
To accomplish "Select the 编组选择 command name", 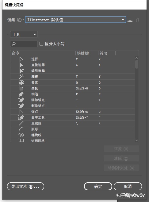I will point(38,71).
